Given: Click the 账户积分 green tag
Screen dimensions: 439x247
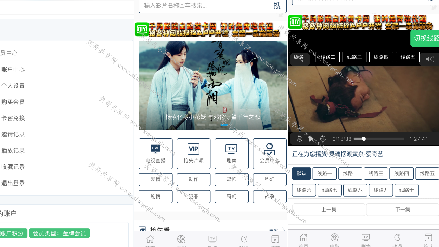Looking at the screenshot, I should (13, 233).
